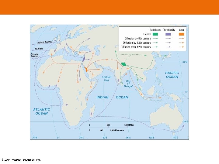Click the green Buddhism hearth swatch in legend
The image size is (219, 164).
coord(155,34)
